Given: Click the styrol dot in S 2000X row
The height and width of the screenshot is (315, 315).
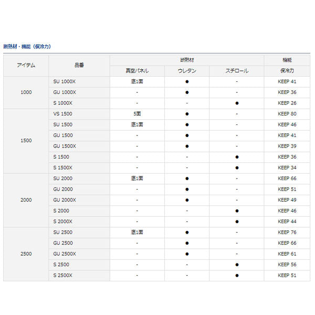Looking at the screenshot, I should (x=237, y=222).
